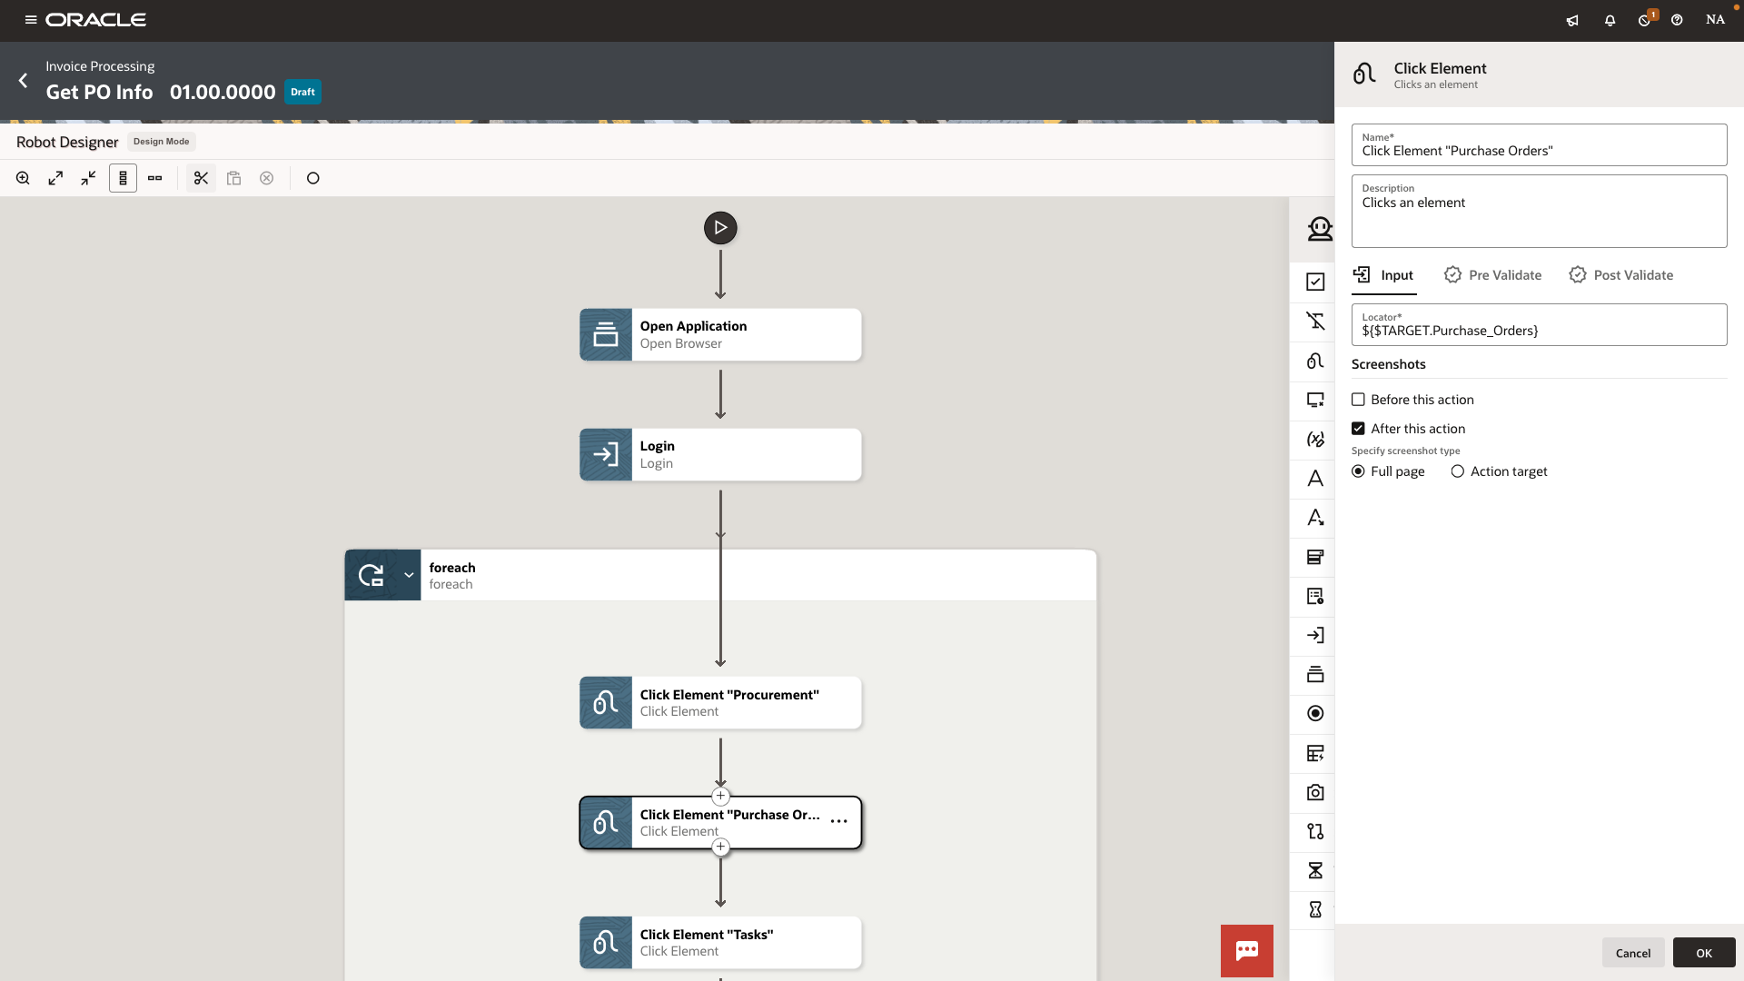
Task: Open the camera screenshot action in sidebar
Action: click(1314, 792)
